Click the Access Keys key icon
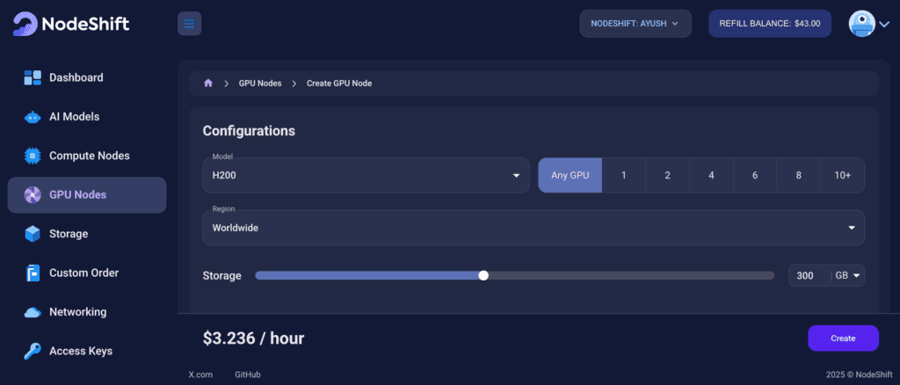The height and width of the screenshot is (385, 900). click(x=33, y=351)
